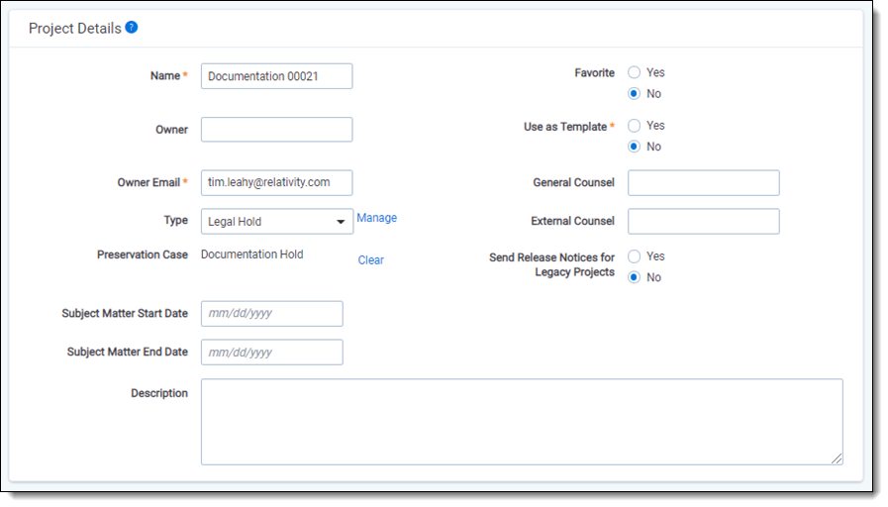Screen dimensions: 888x507
Task: Click the Project Details help icon
Action: pos(132,28)
